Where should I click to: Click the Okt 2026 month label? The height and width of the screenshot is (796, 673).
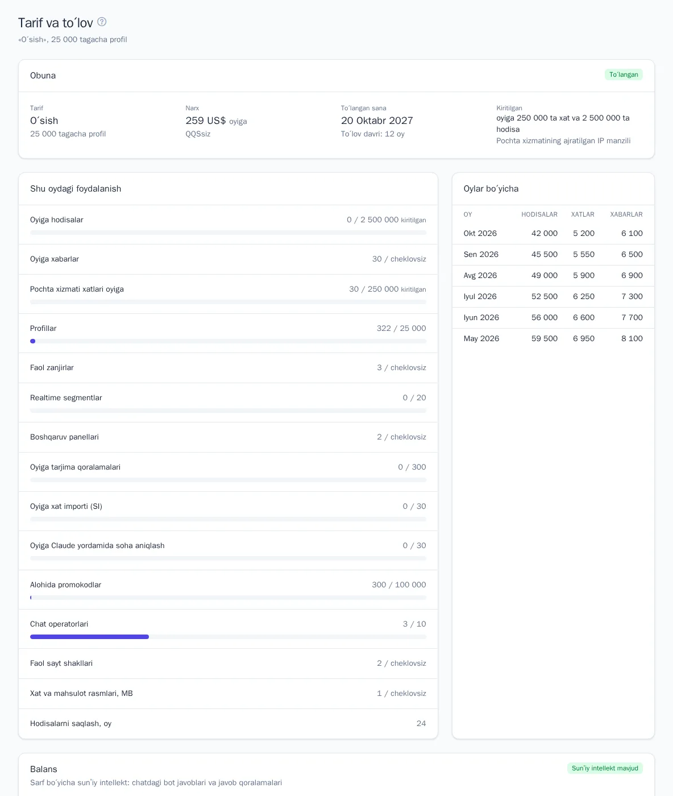click(x=480, y=233)
